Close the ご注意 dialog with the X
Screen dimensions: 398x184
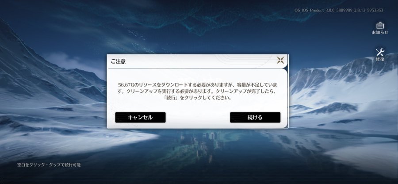280,60
